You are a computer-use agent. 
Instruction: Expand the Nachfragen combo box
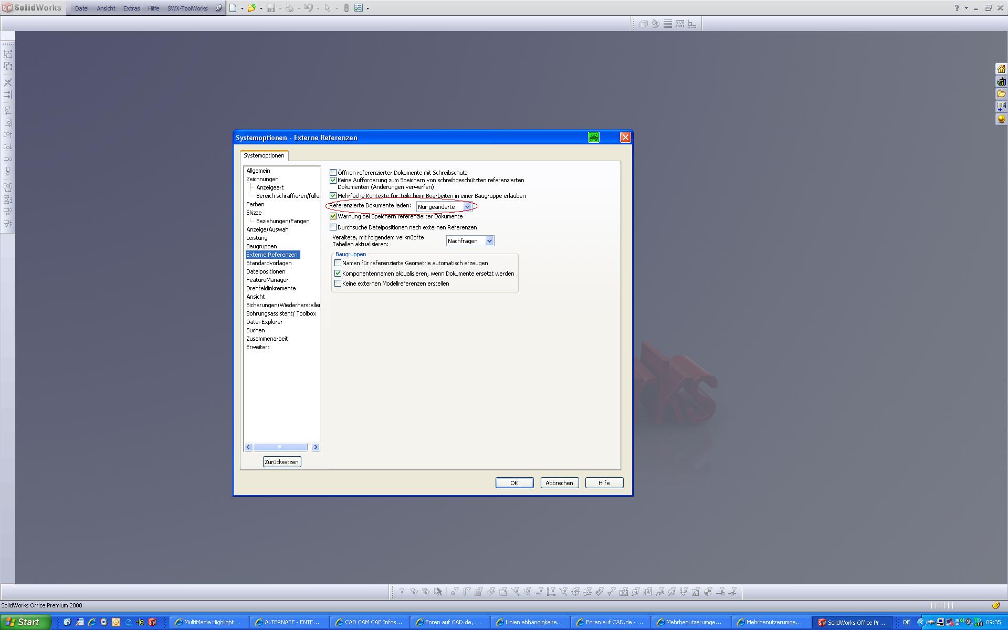489,241
